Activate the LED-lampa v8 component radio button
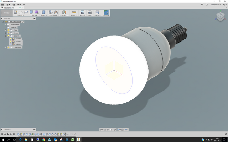The width and height of the screenshot is (228, 142). coord(23,22)
